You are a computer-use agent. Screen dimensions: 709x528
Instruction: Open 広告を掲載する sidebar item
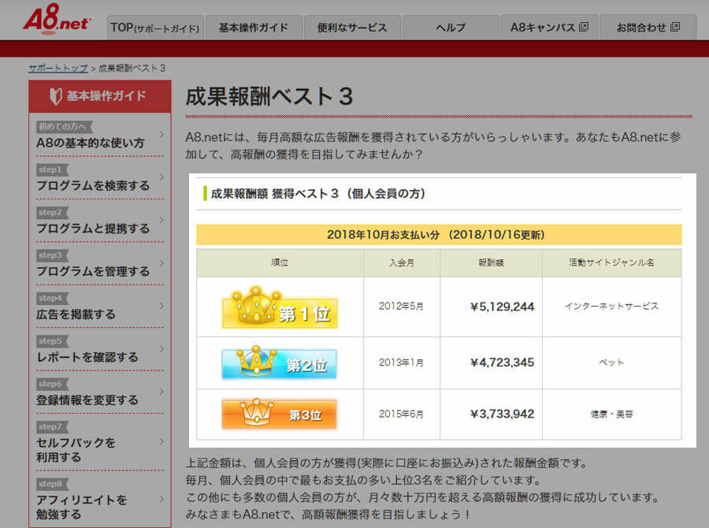99,307
